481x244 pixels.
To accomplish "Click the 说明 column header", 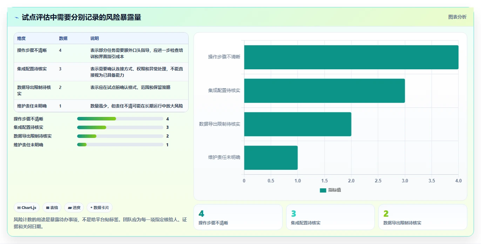I will coord(95,39).
